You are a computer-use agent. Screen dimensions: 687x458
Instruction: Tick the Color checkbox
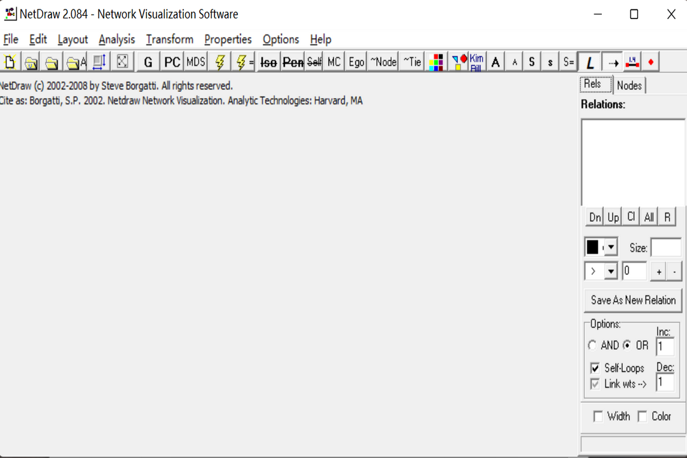pos(642,417)
